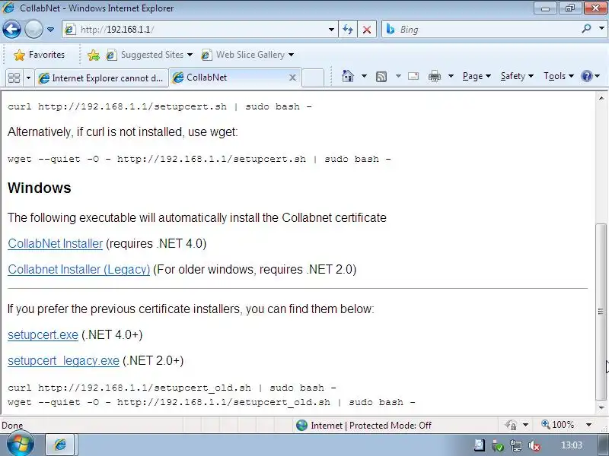Image resolution: width=609 pixels, height=456 pixels.
Task: Open the Page menu
Action: click(477, 76)
